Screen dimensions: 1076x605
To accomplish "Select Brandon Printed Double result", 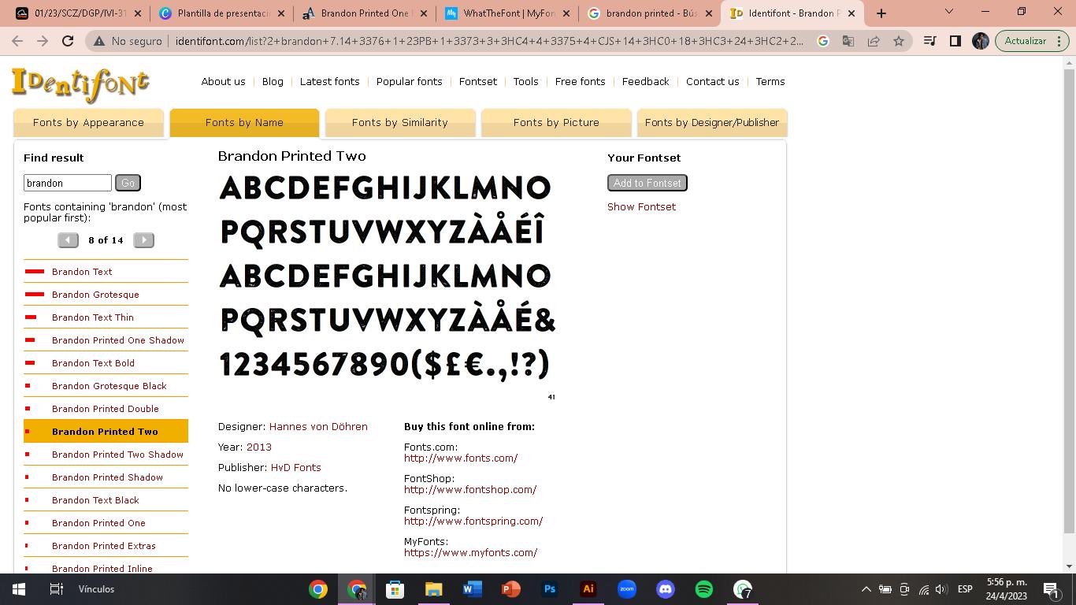I will point(106,409).
